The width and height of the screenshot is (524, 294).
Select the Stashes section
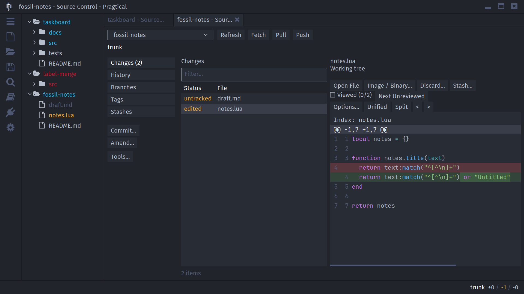(x=141, y=112)
